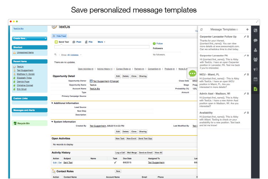Click top Sharing button in Opportunity Detail
The width and height of the screenshot is (268, 179).
tap(143, 76)
